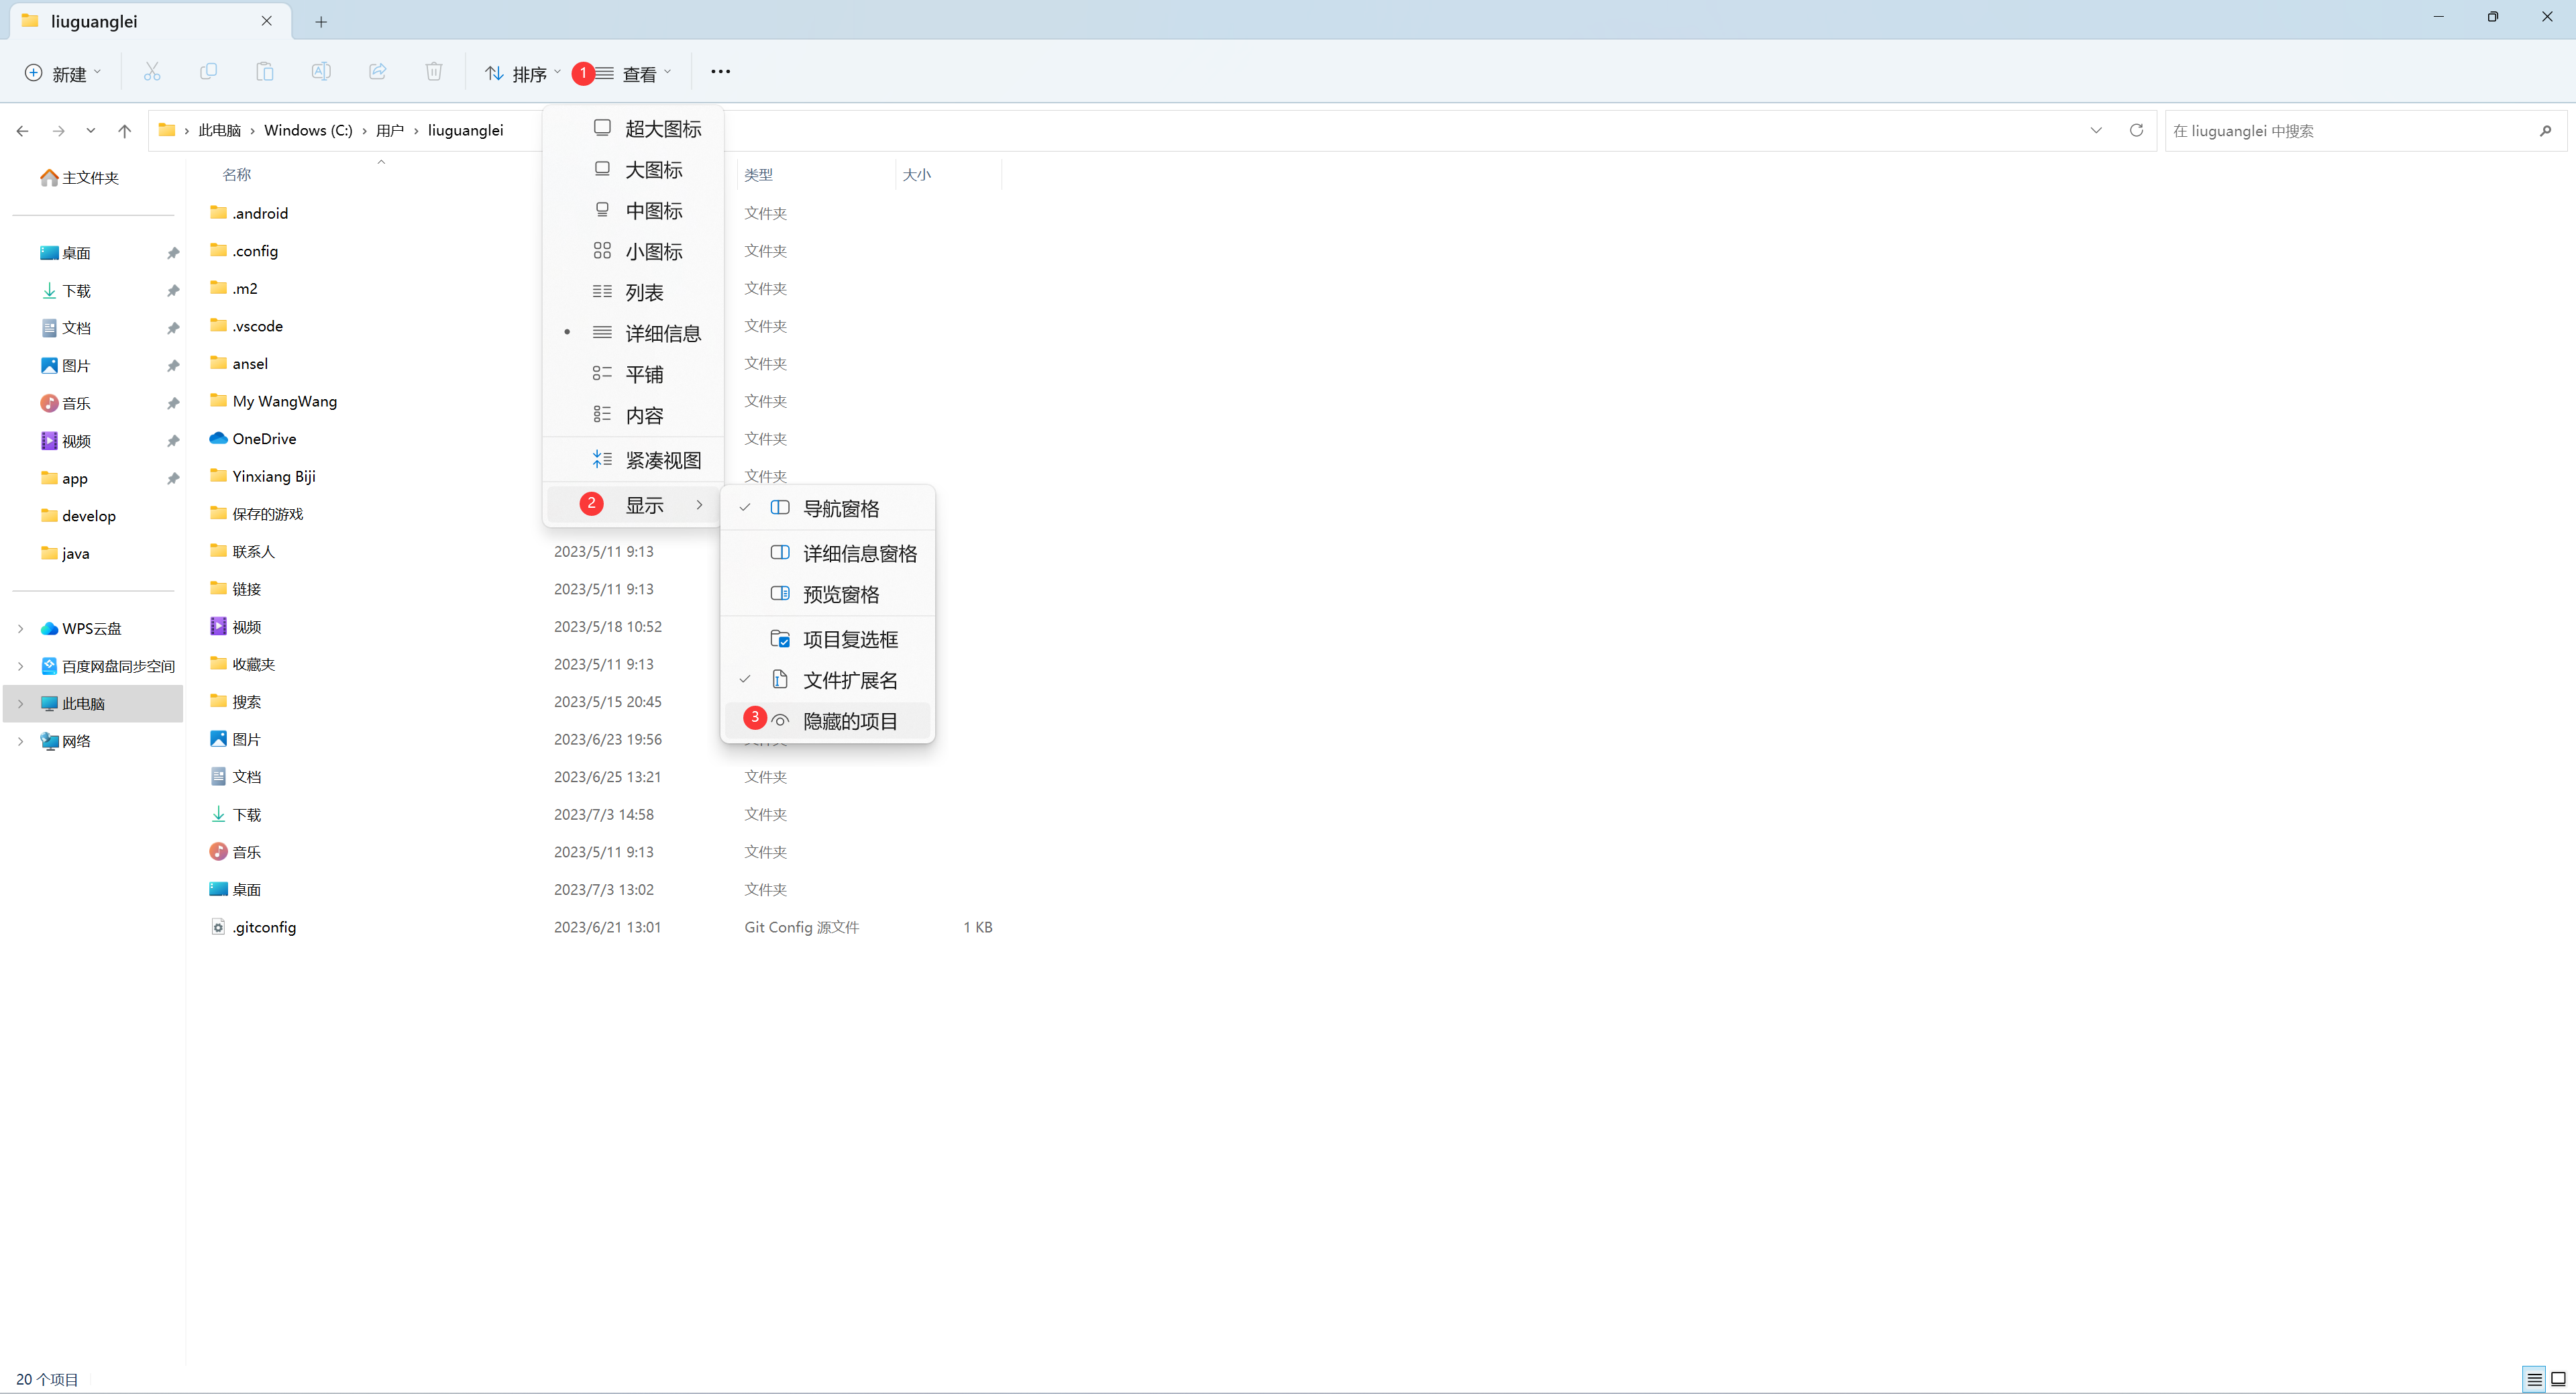The image size is (2576, 1394).
Task: Click 用户 in address breadcrumb
Action: point(390,131)
